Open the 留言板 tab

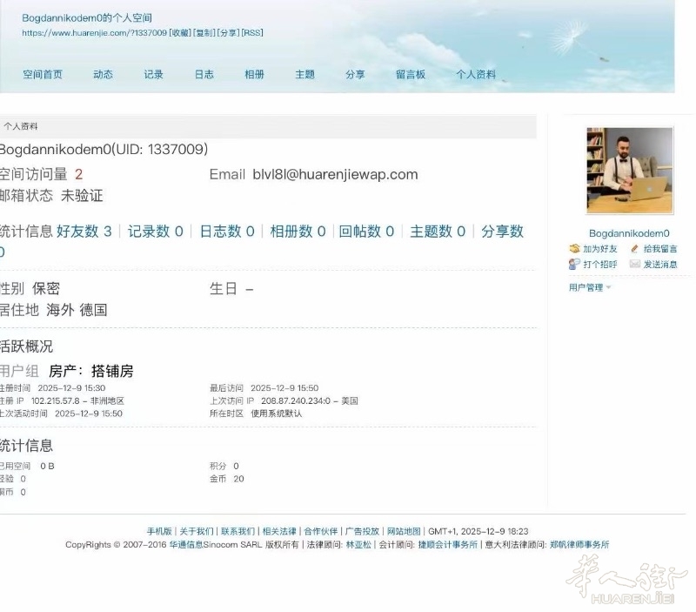(x=411, y=75)
